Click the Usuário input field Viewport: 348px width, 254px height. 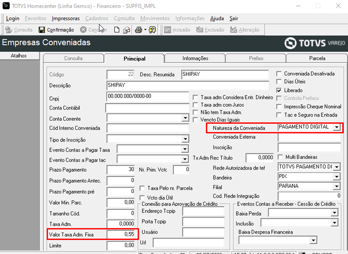(x=203, y=232)
